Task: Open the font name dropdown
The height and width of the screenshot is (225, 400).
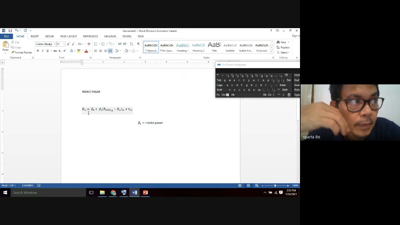Action: [54, 44]
